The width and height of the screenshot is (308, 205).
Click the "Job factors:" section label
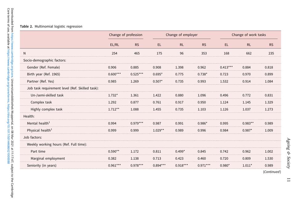[33, 137]
